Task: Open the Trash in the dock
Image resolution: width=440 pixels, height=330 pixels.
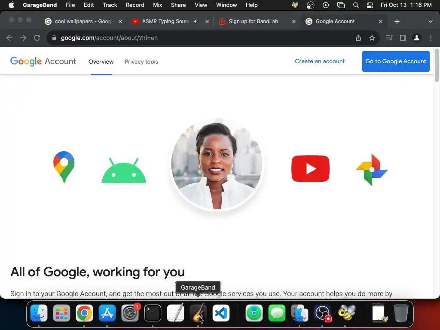Action: [x=401, y=313]
